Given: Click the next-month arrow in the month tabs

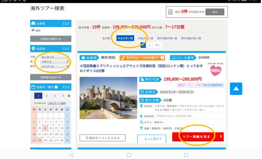Looking at the screenshot, I should coord(69,96).
